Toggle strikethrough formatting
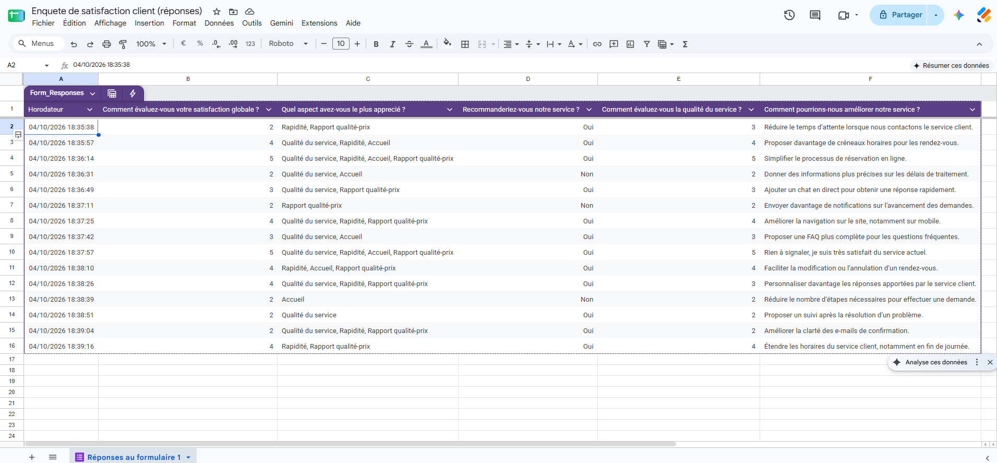Screen dimensions: 997x463 coord(409,44)
